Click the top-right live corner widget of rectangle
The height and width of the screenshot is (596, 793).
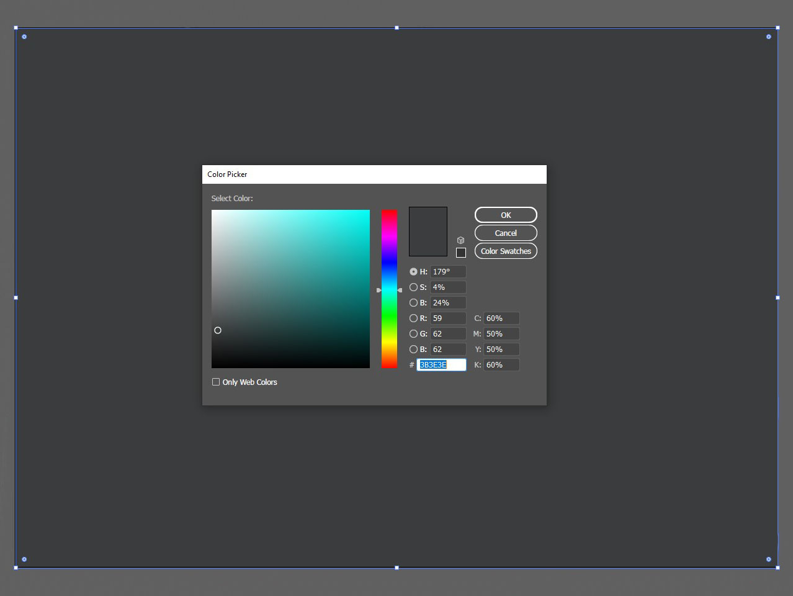click(x=769, y=37)
